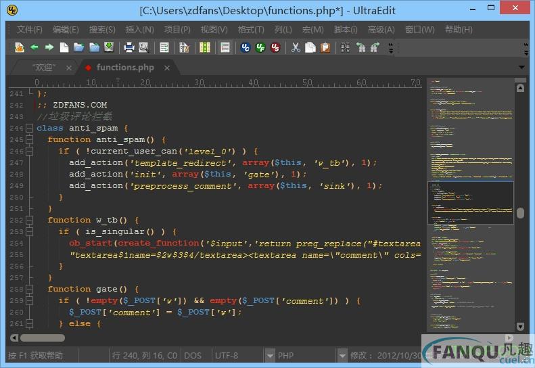The height and width of the screenshot is (368, 535).
Task: Collapse function w_tb fold at line 252
Action: [29, 220]
